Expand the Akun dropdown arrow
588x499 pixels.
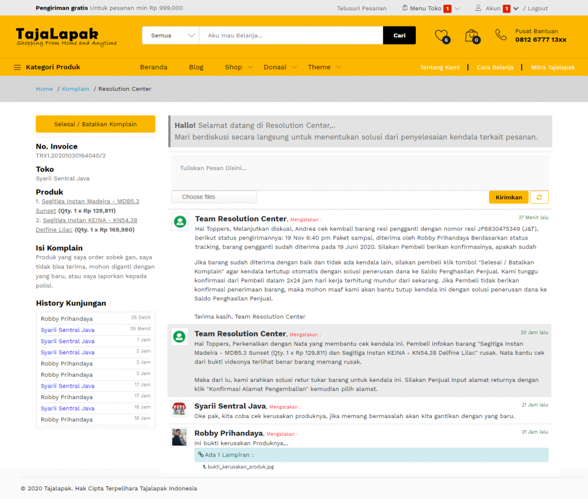click(516, 8)
